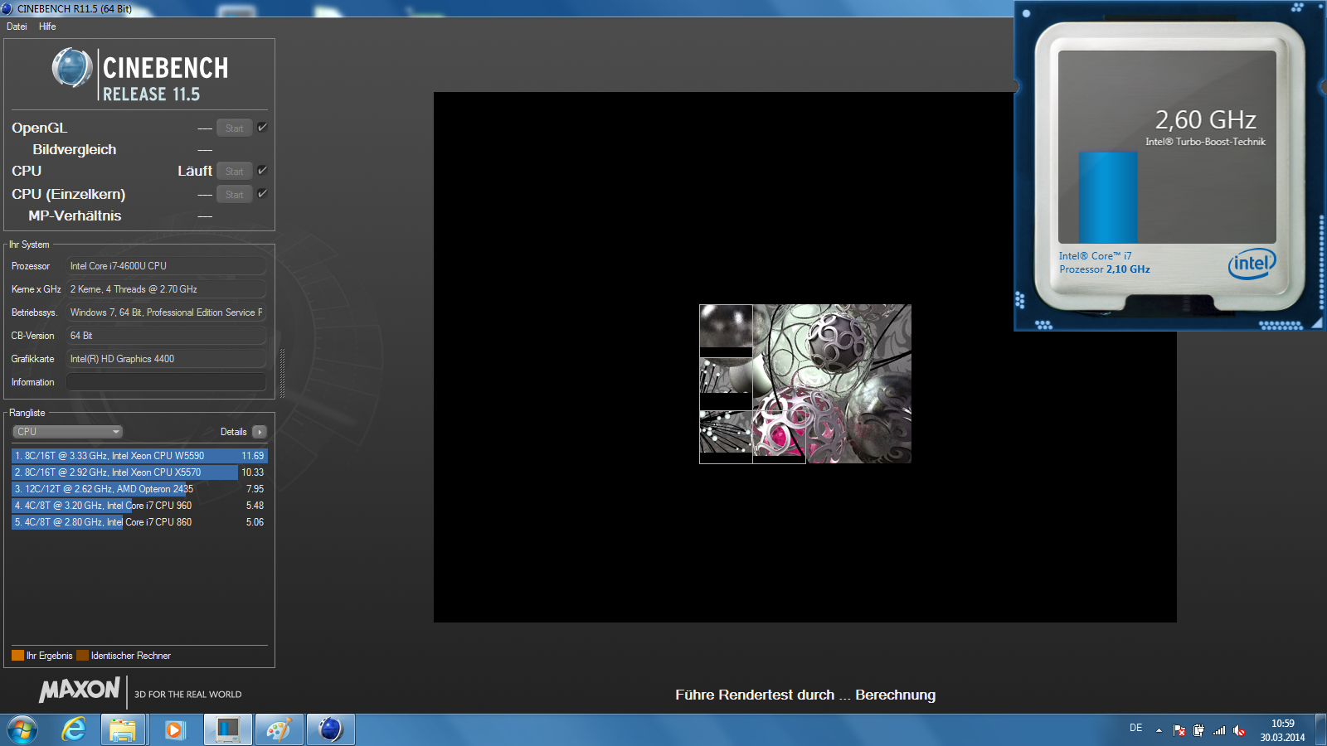Click the 2,60 GHz frequency readout
Image resolution: width=1327 pixels, height=746 pixels.
pos(1206,120)
